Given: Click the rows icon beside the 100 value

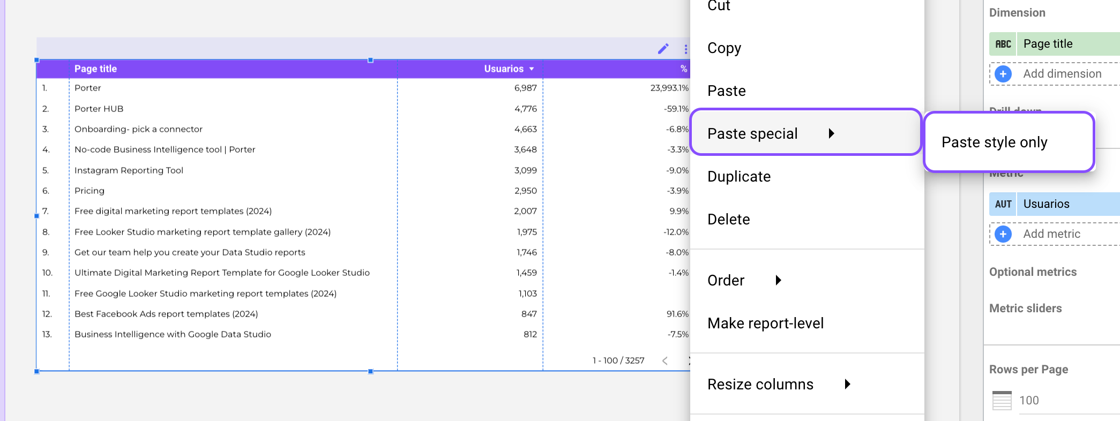Looking at the screenshot, I should (x=1002, y=400).
